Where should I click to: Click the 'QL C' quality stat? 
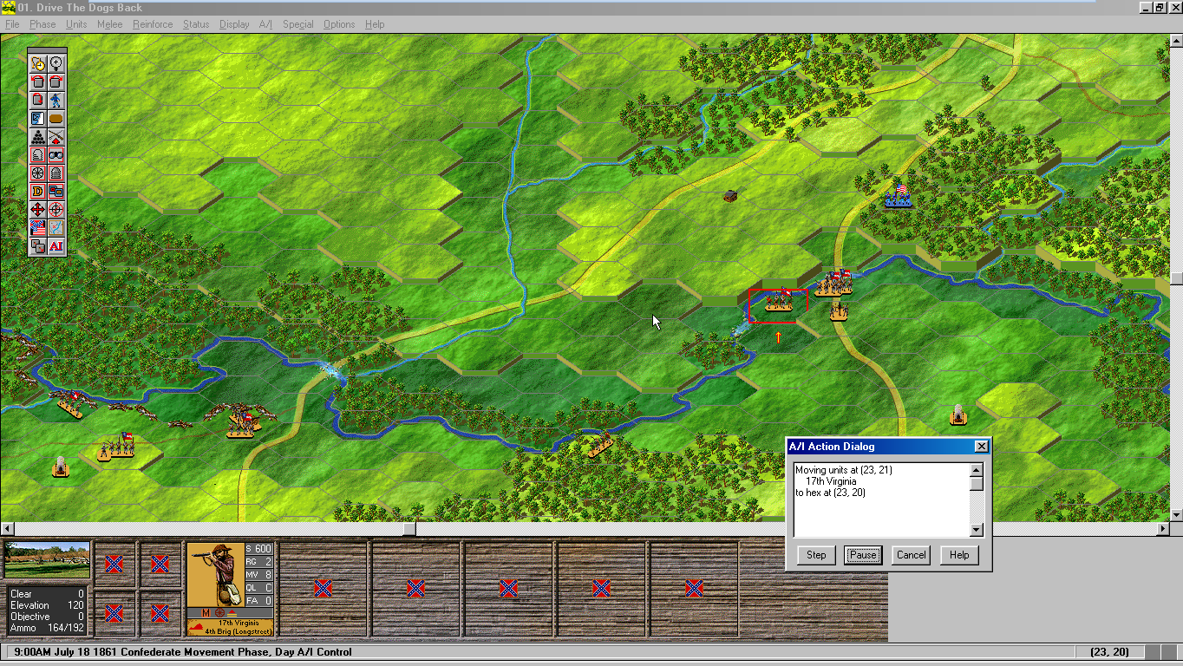[x=259, y=587]
